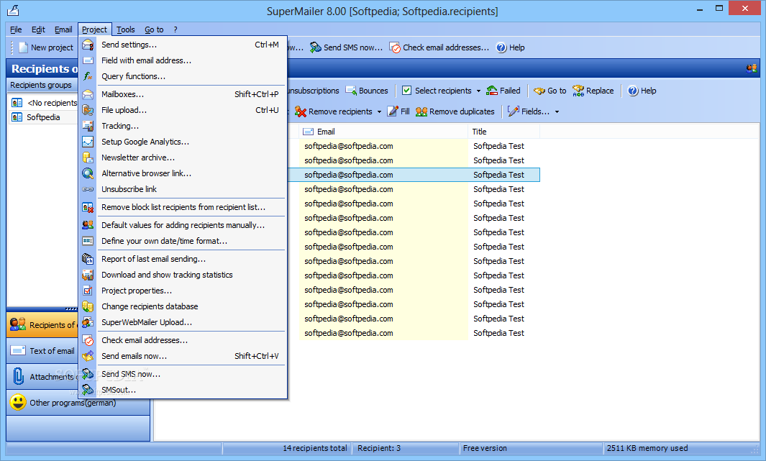
Task: Click the Send emails now menu icon
Action: [x=88, y=356]
